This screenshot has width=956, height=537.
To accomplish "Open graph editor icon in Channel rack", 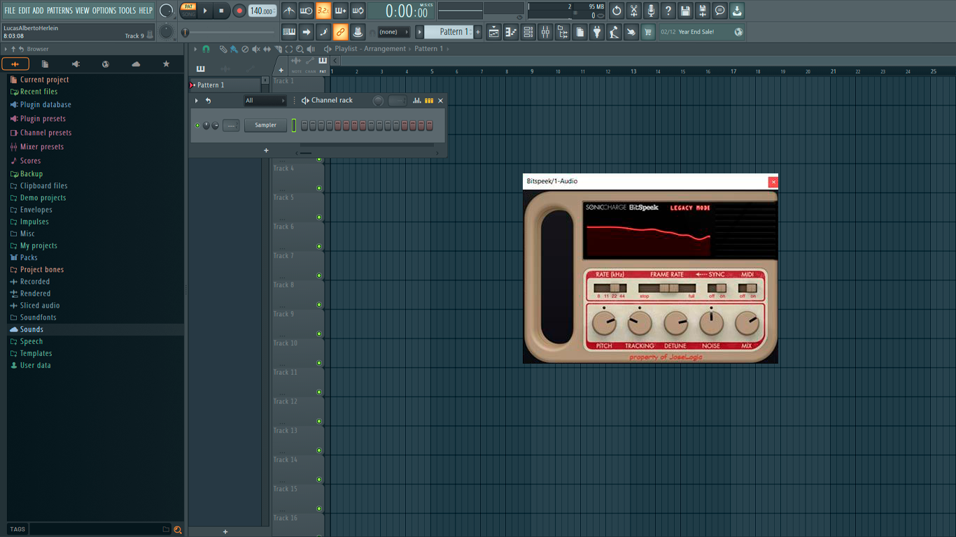I will tap(417, 101).
